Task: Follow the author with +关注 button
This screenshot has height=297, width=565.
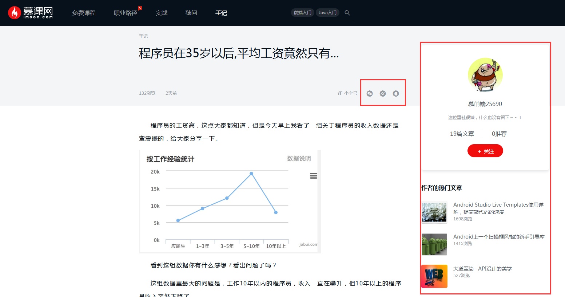Action: [485, 151]
